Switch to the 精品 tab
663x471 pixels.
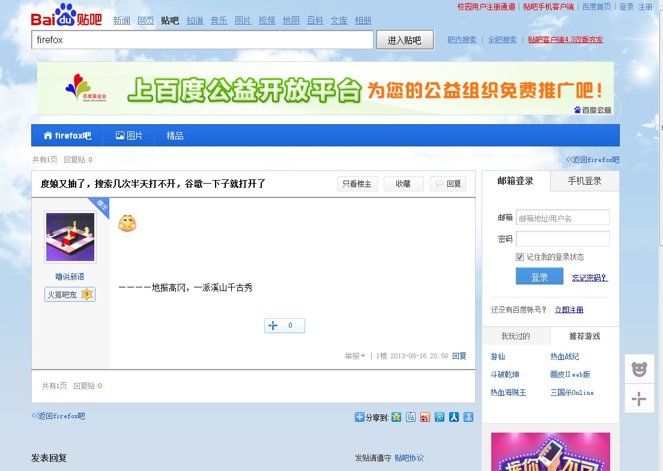pos(175,136)
